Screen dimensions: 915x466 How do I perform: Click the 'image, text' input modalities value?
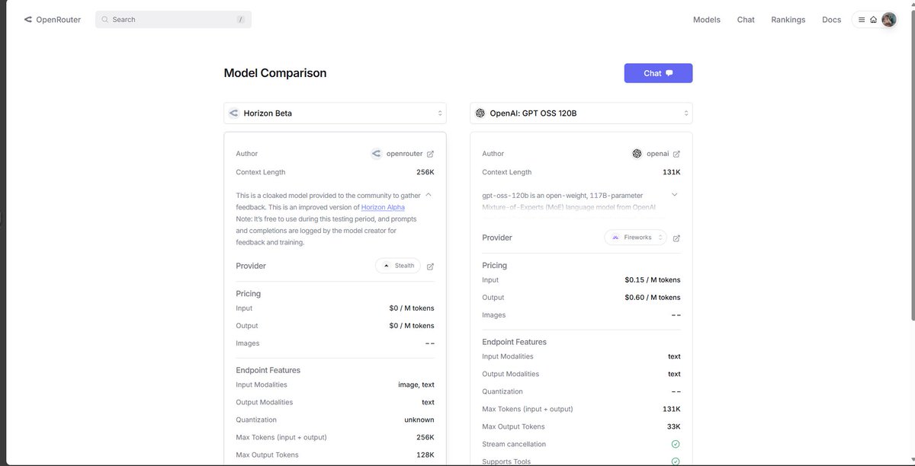point(416,385)
